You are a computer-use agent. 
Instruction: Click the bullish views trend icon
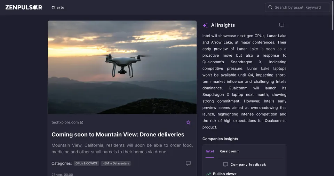tap(208, 174)
